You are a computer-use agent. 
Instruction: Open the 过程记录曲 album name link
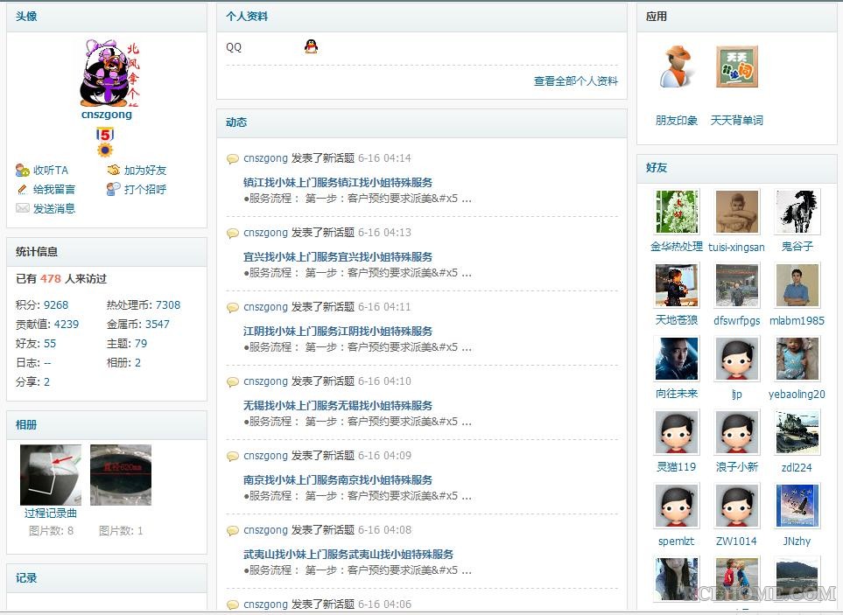tap(51, 514)
